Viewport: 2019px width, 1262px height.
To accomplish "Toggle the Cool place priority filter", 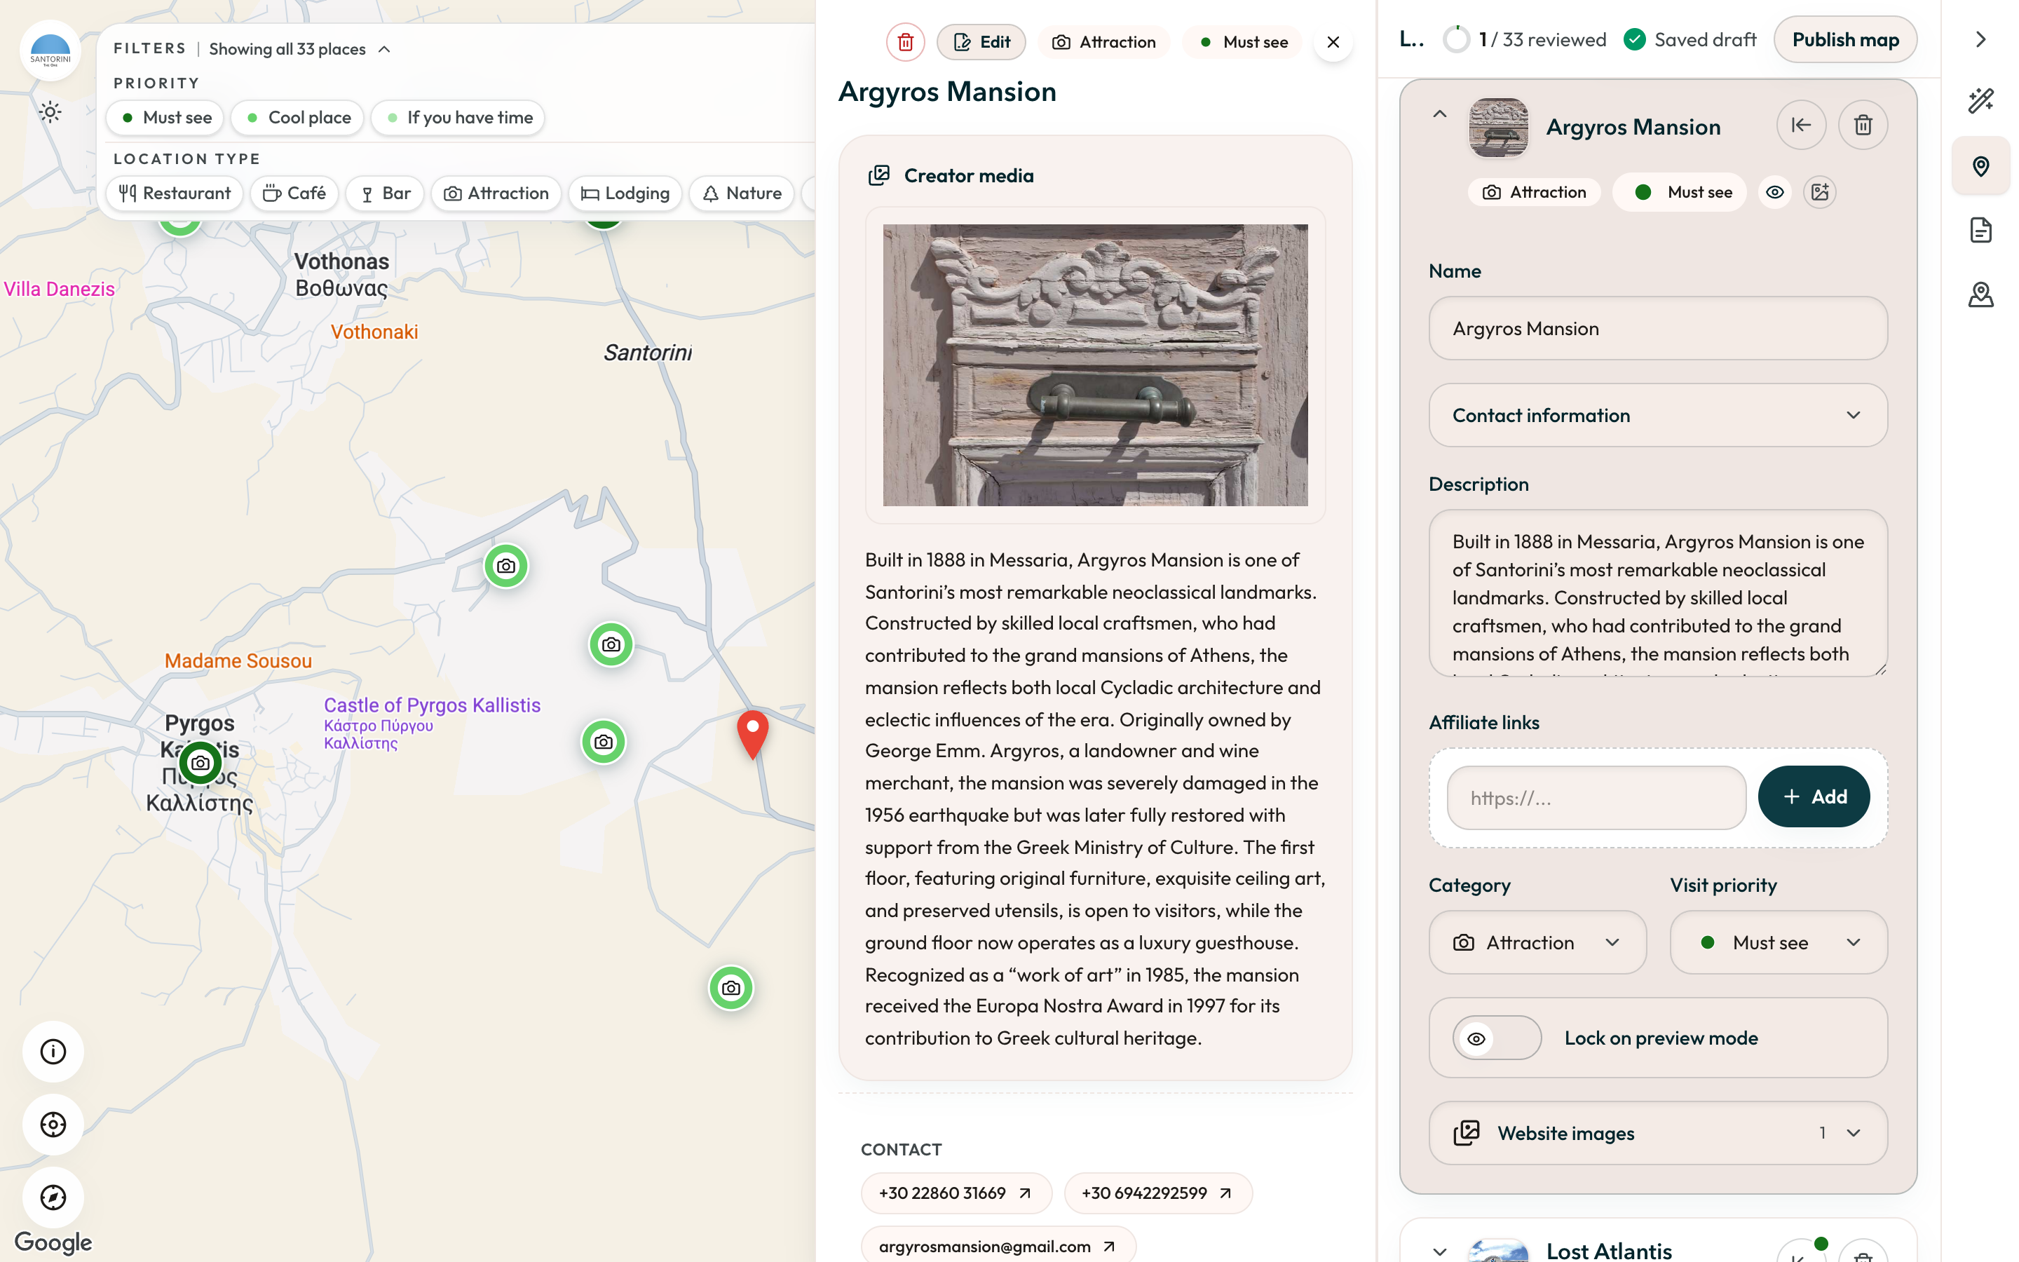I will pyautogui.click(x=298, y=118).
